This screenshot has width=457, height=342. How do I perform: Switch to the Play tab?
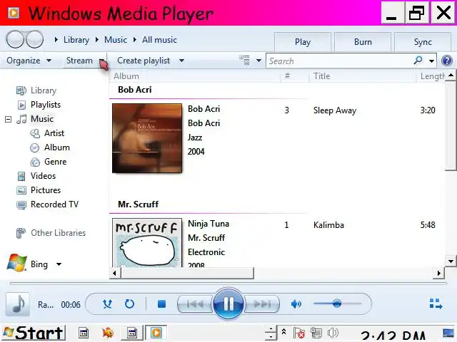(303, 42)
